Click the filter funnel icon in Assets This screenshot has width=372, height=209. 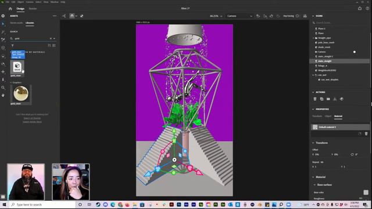(13, 45)
